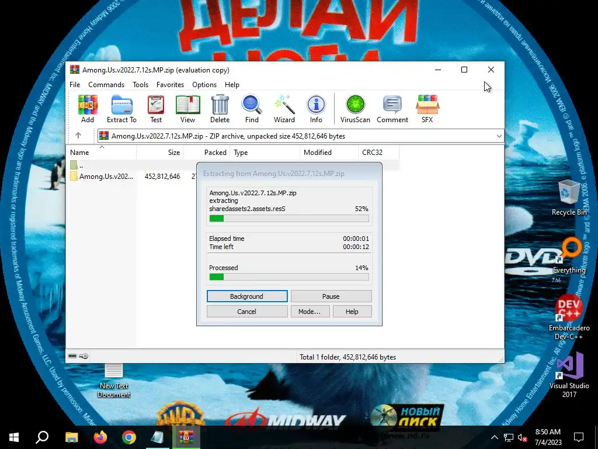The width and height of the screenshot is (598, 449).
Task: Open the Windows Start menu
Action: [14, 437]
